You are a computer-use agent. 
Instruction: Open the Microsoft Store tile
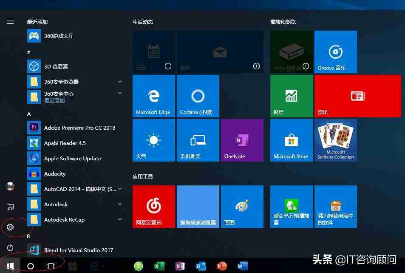tap(292, 140)
